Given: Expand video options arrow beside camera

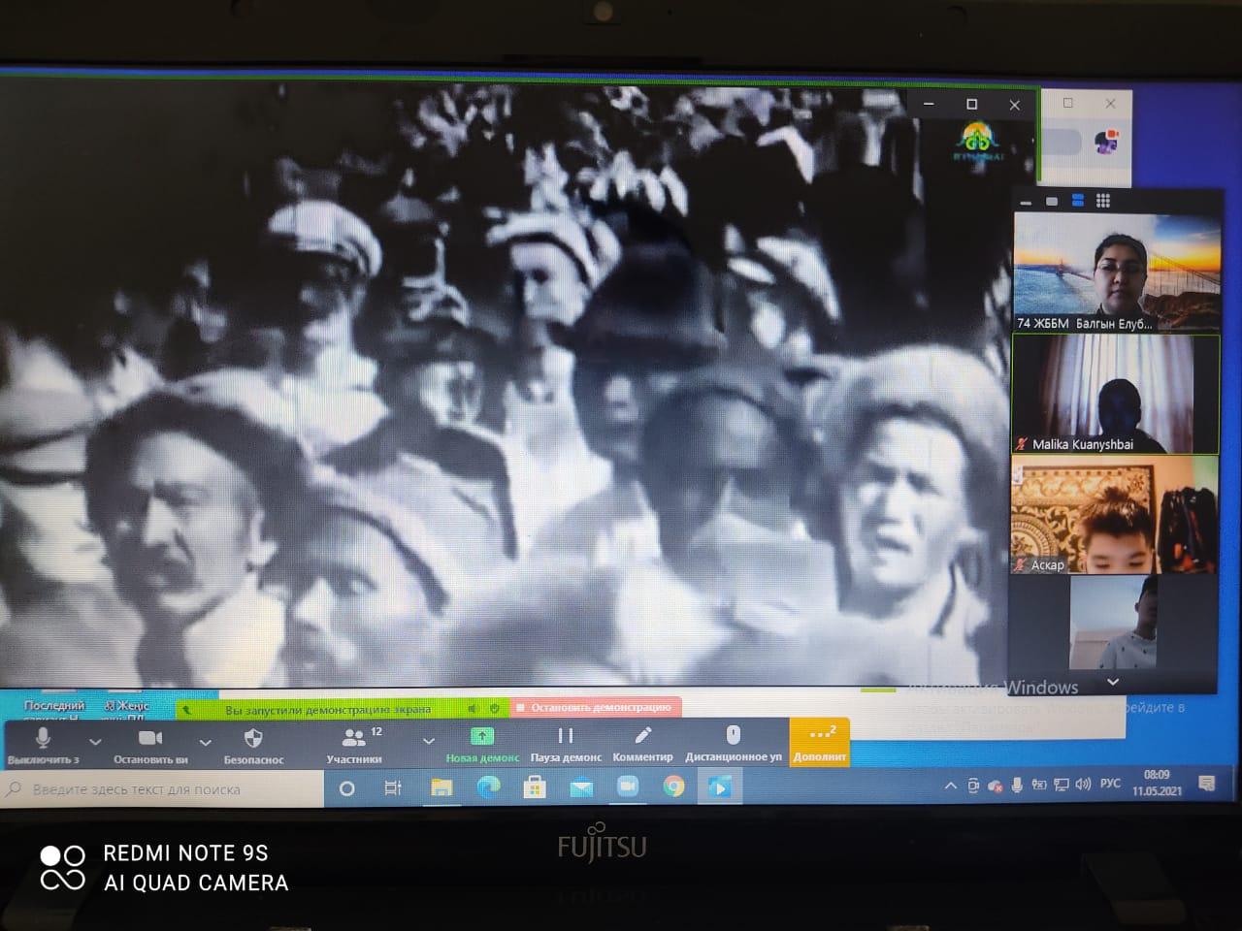Looking at the screenshot, I should pos(205,742).
